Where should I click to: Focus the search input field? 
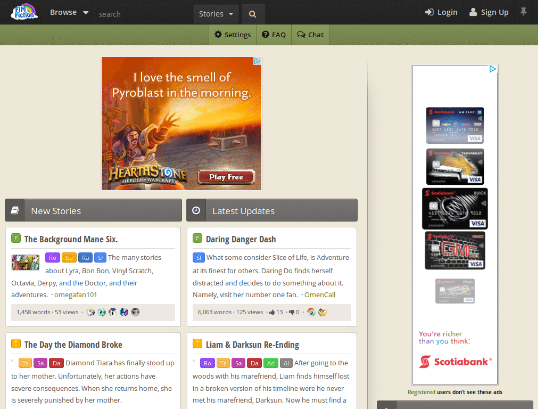[x=144, y=14]
